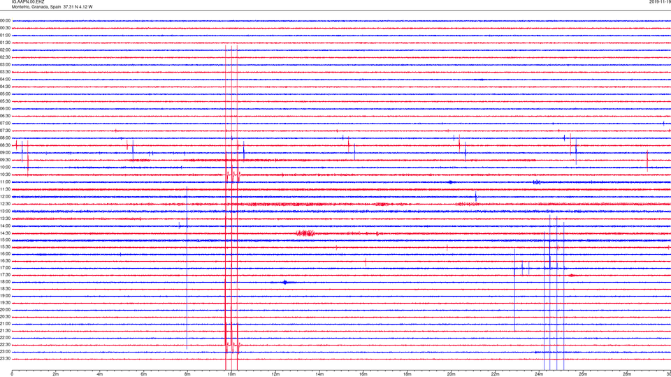
Task: Select the 11:00 trace time label
Action: [x=5, y=182]
